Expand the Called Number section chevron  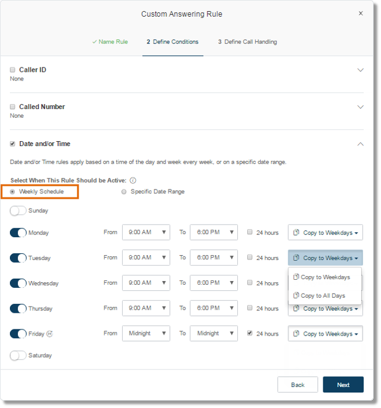tap(361, 106)
